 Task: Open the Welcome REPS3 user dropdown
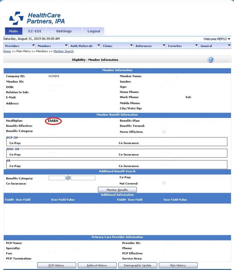[217, 39]
